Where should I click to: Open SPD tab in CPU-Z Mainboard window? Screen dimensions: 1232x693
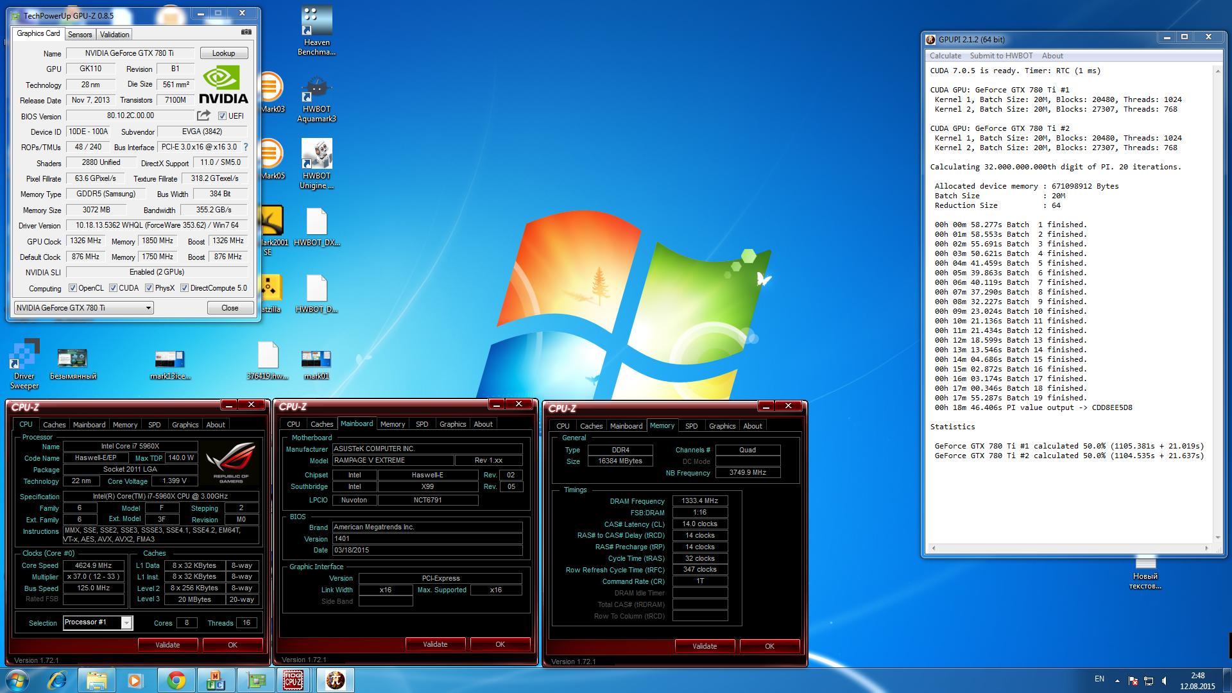(x=422, y=424)
